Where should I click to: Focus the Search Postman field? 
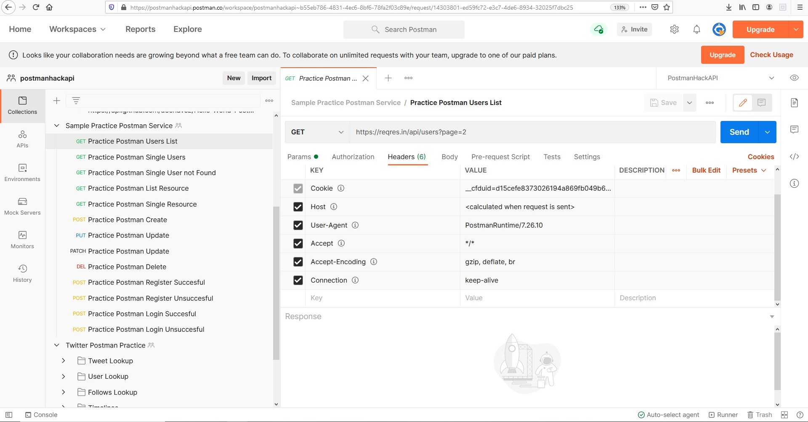click(404, 29)
